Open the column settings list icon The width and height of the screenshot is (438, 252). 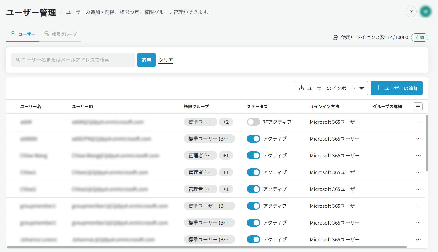(418, 106)
